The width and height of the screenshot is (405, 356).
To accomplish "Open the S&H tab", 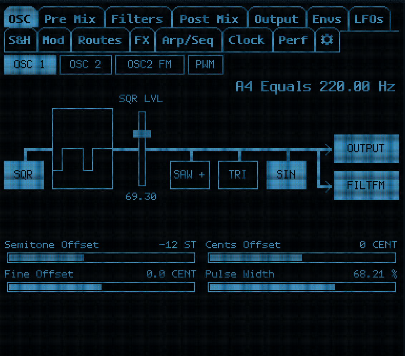I will click(20, 40).
